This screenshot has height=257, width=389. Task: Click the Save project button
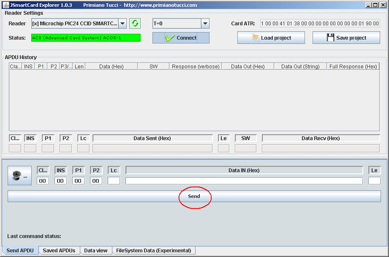(x=346, y=38)
